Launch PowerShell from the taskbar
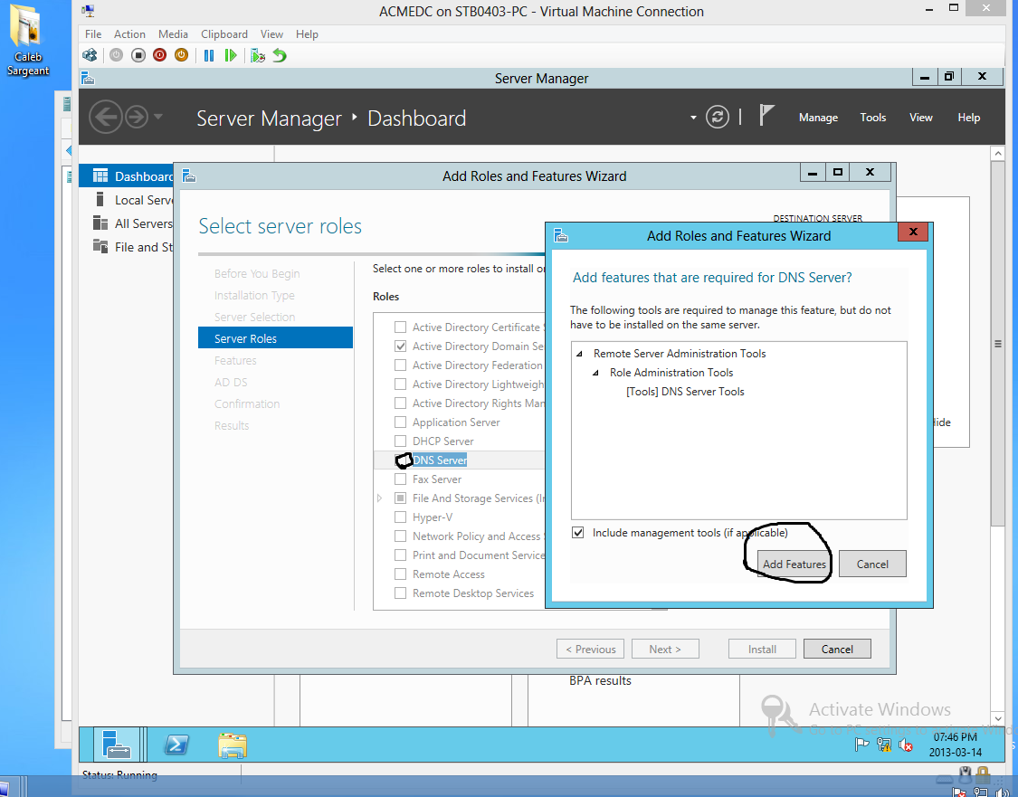 pyautogui.click(x=176, y=745)
